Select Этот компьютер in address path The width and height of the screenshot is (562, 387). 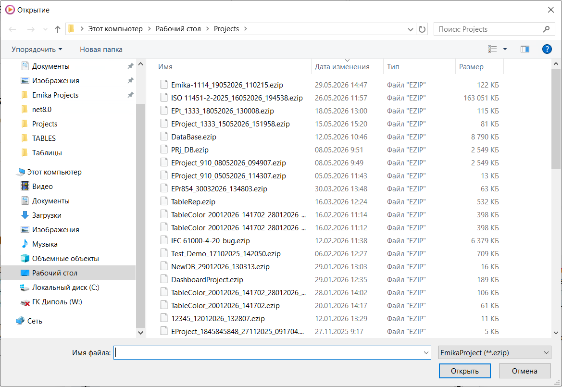tap(115, 29)
